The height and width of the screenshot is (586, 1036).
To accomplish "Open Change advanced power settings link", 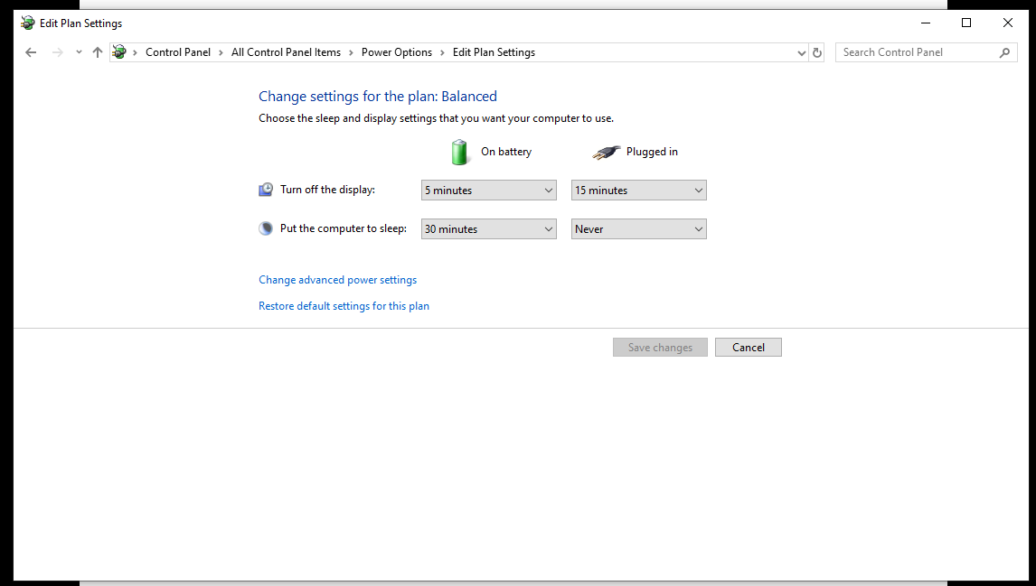I will click(x=337, y=280).
